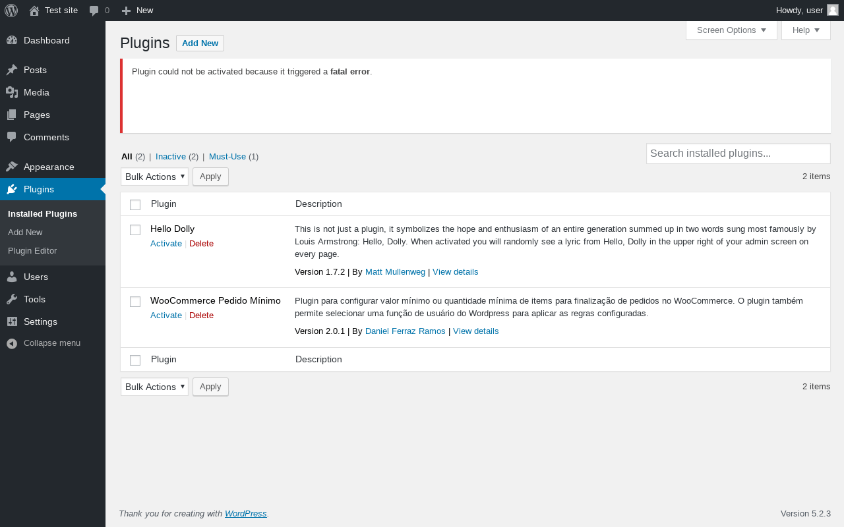Open the top Bulk Actions dropdown
Screen dimensions: 844x527
(154, 177)
